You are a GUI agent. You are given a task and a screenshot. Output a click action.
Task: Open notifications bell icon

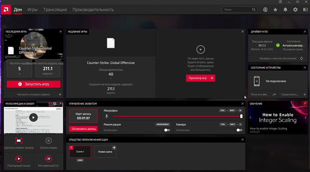click(285, 10)
